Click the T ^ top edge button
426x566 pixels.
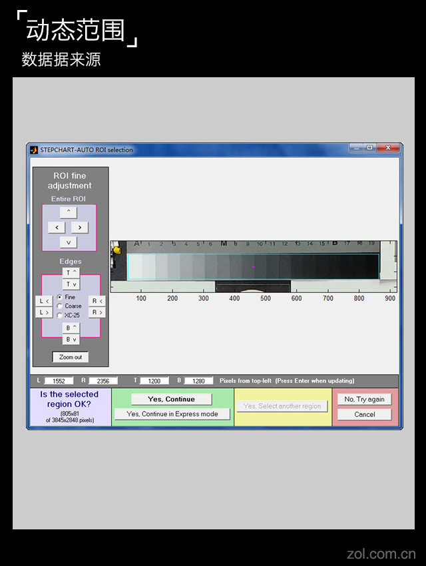point(71,272)
